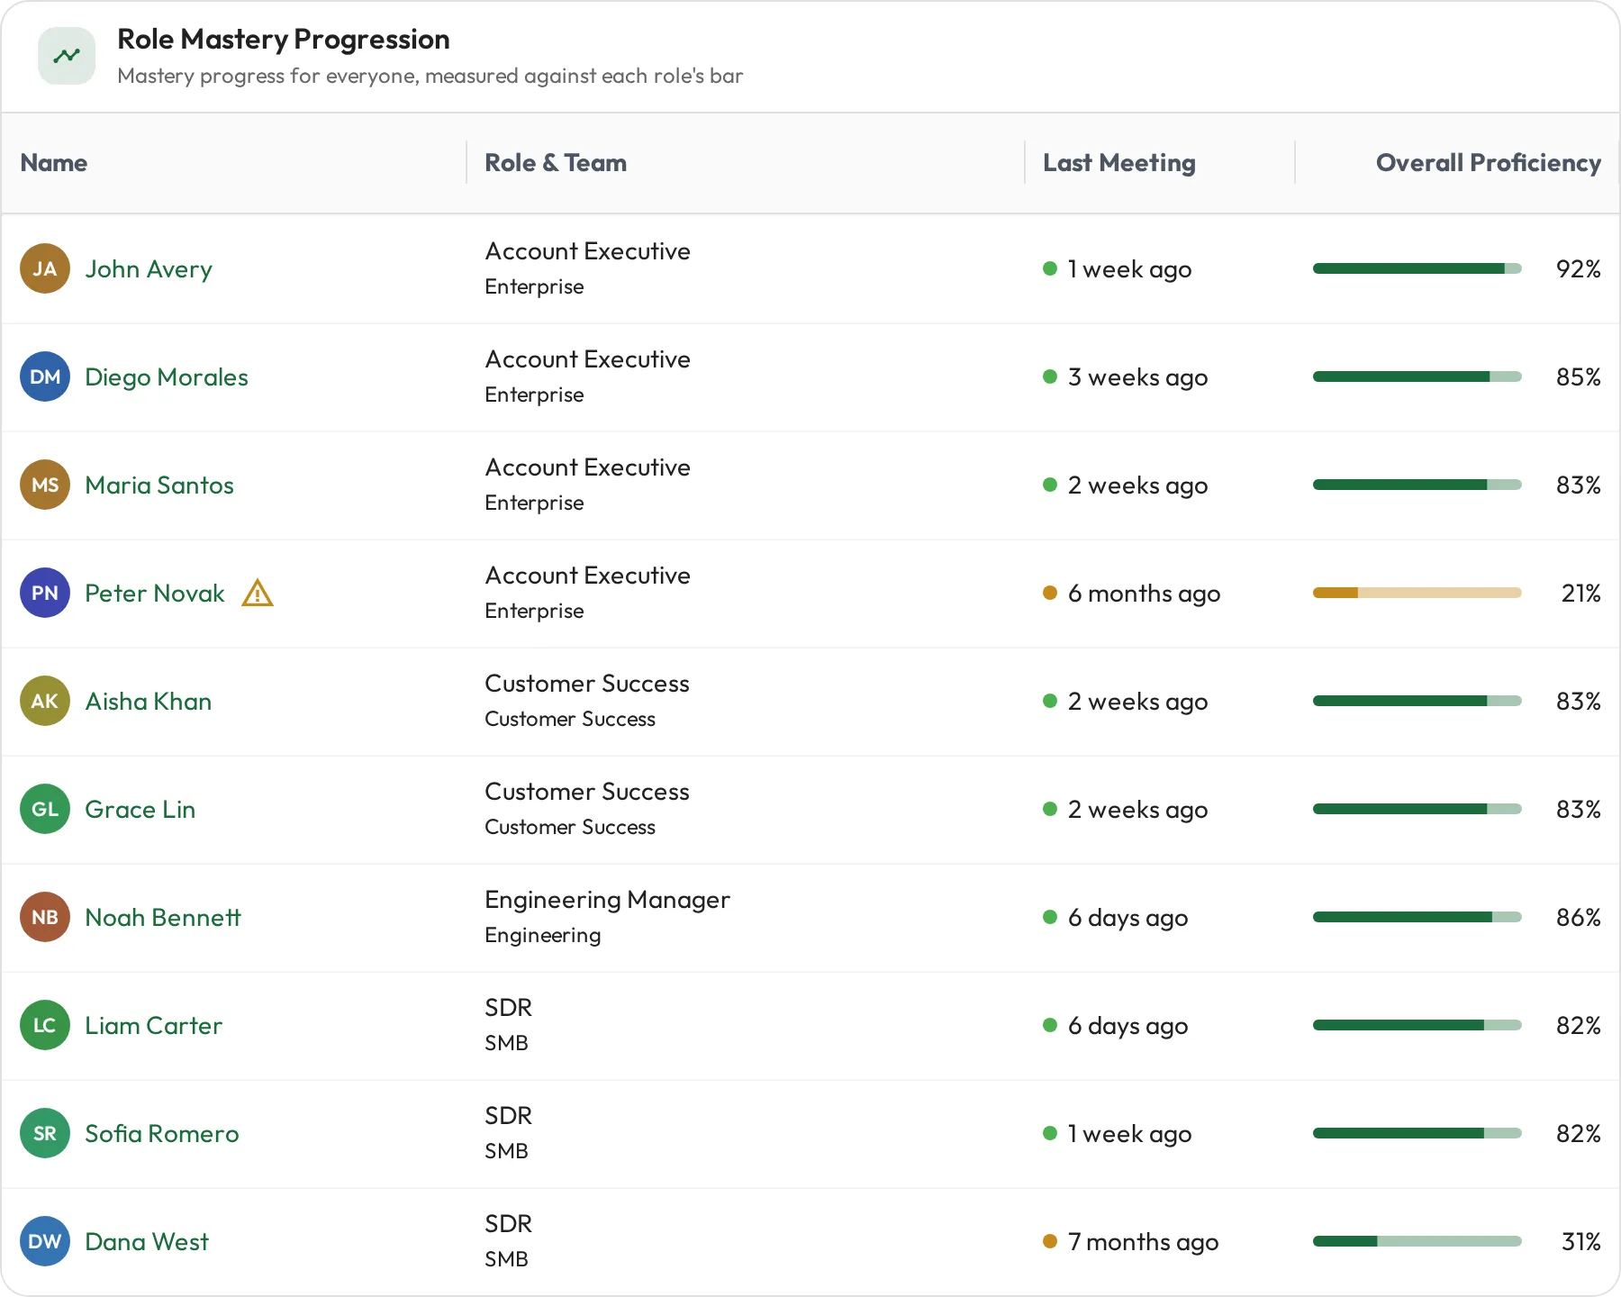Image resolution: width=1621 pixels, height=1297 pixels.
Task: Click the green status dot in John Avery's row
Action: [x=1050, y=268]
